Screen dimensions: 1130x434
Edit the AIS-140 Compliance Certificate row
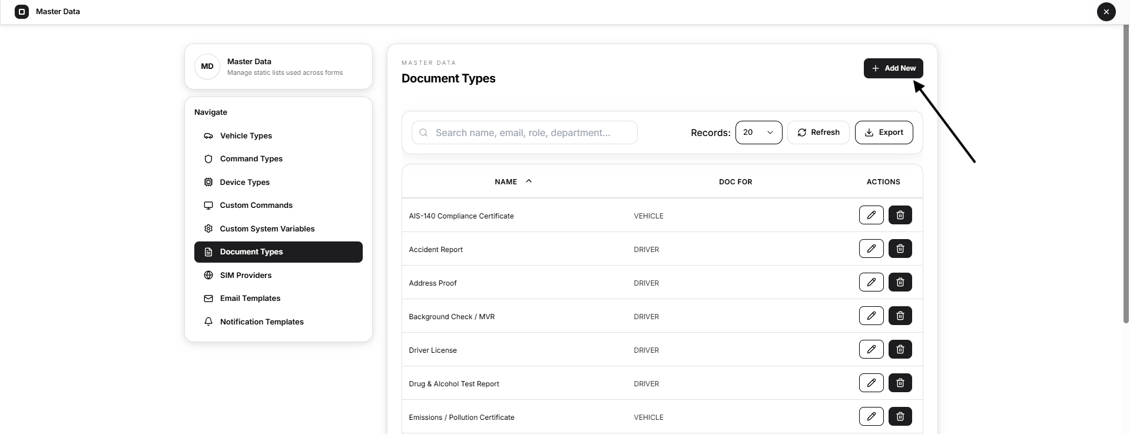tap(871, 215)
